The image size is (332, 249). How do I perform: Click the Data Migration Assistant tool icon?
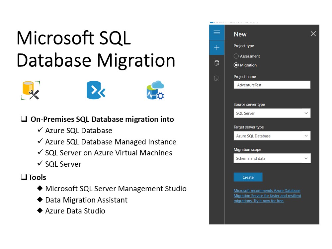point(31,90)
